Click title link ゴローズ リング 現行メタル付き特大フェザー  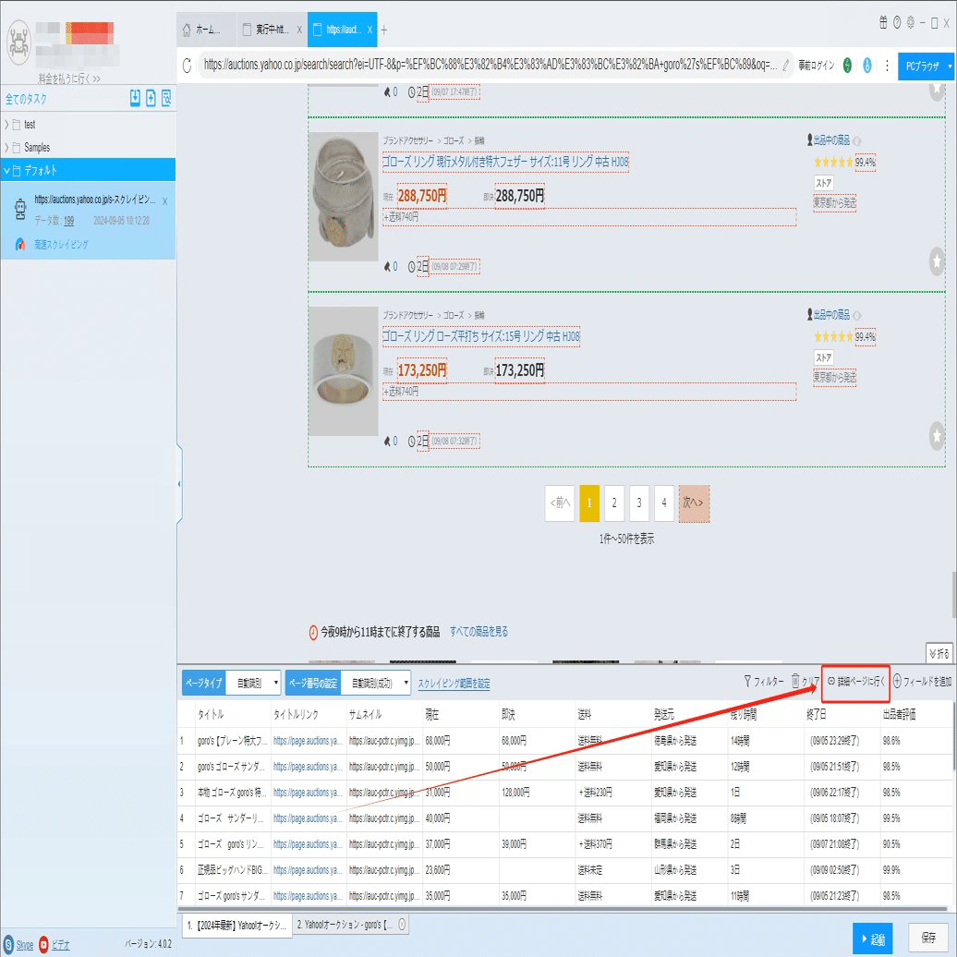pyautogui.click(x=505, y=162)
